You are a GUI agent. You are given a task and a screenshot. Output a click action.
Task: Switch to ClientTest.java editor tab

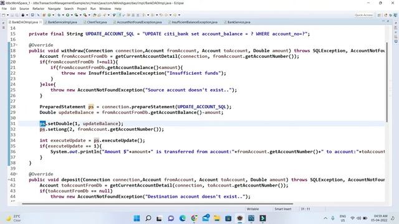pos(97,22)
